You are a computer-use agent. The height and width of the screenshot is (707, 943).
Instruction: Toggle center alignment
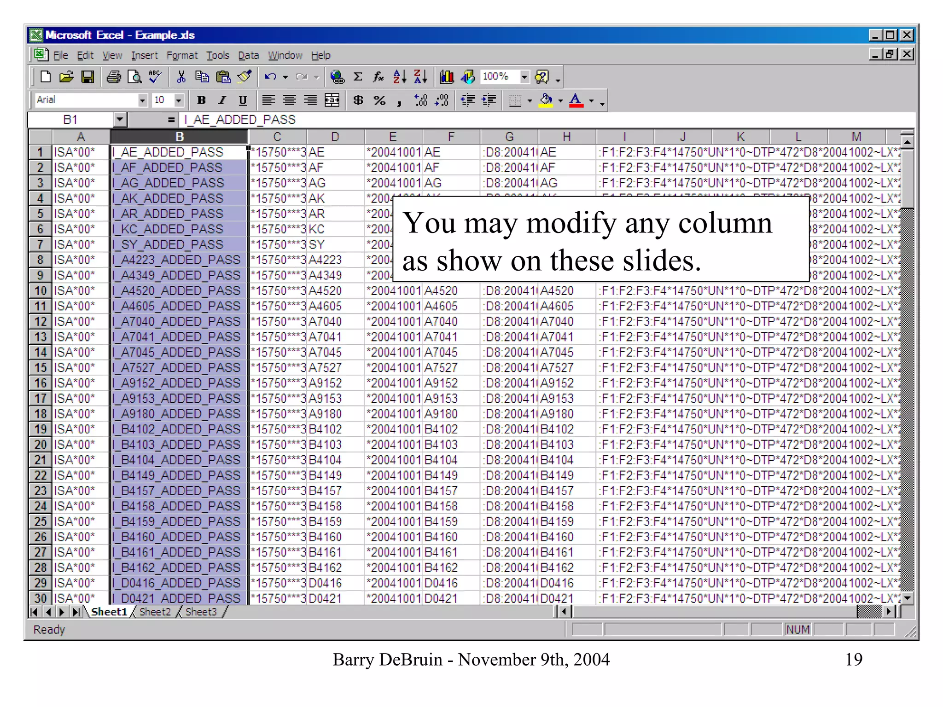290,100
